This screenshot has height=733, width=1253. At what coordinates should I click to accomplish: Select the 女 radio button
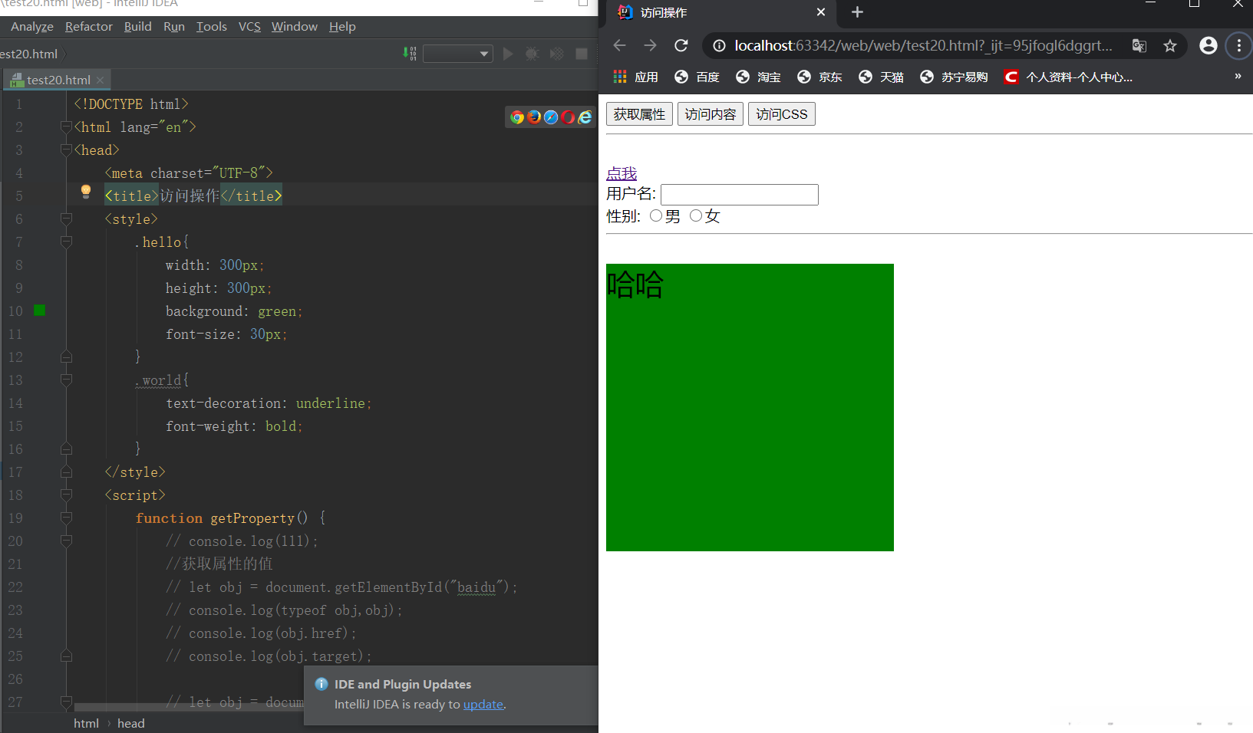696,216
